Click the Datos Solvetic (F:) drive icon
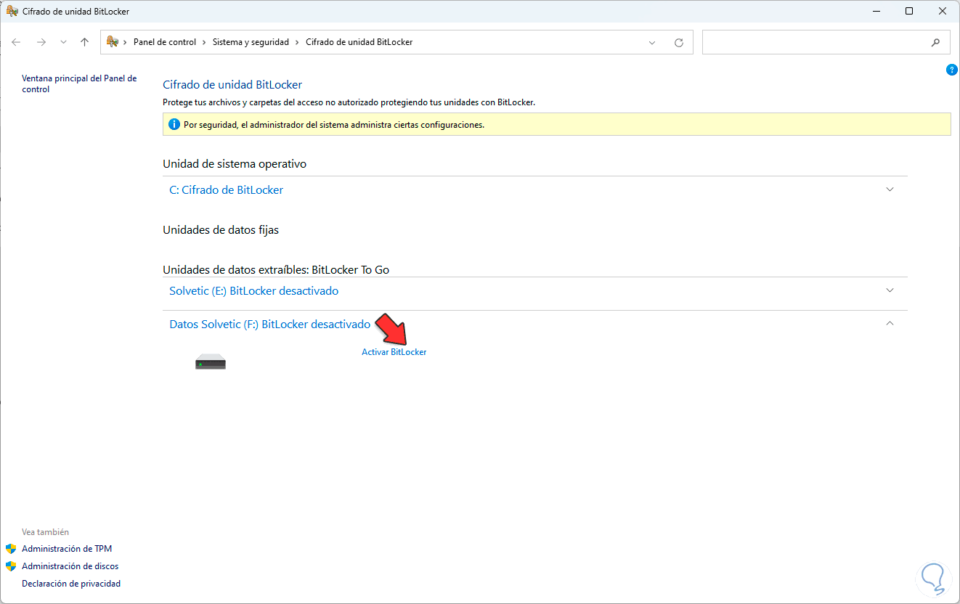 coord(211,362)
